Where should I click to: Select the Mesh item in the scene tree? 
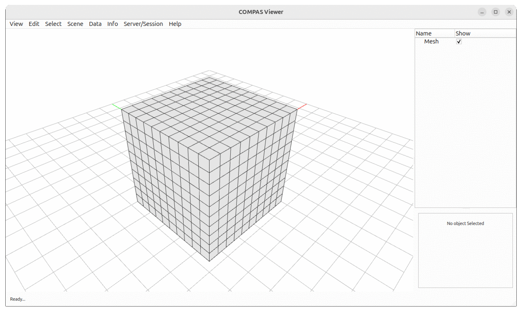click(431, 41)
